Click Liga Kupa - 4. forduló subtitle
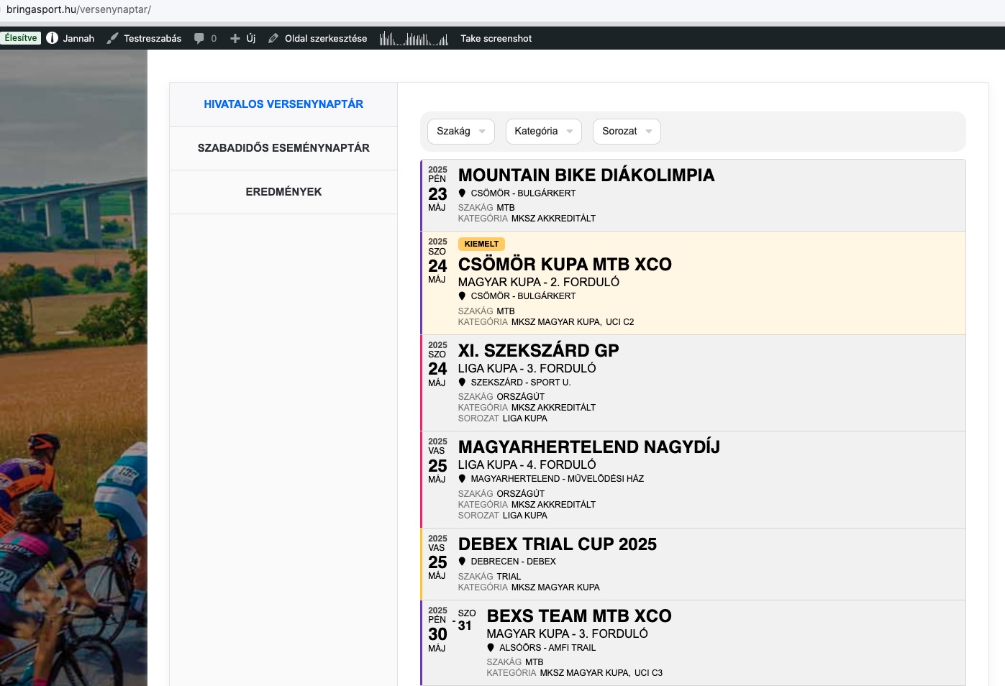 pyautogui.click(x=527, y=465)
